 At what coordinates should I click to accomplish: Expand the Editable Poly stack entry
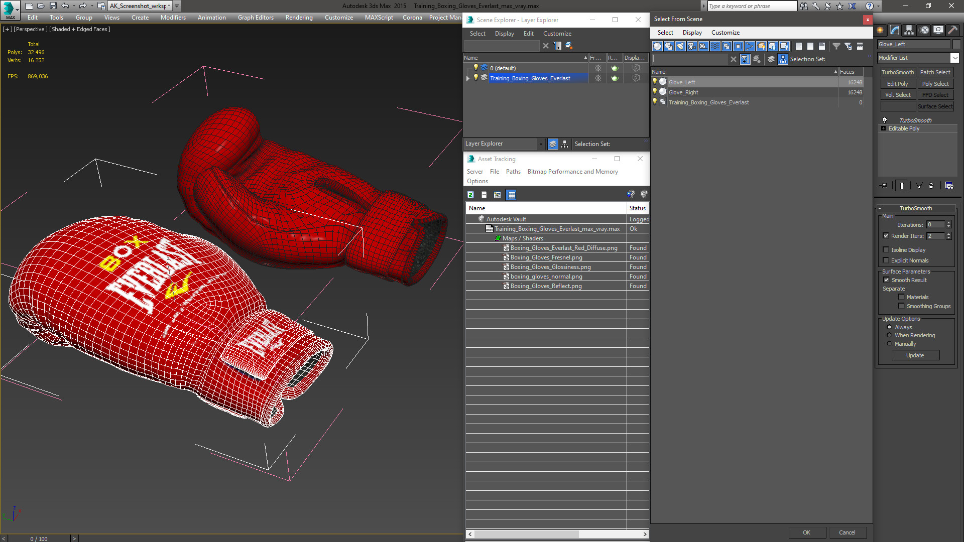coord(884,128)
